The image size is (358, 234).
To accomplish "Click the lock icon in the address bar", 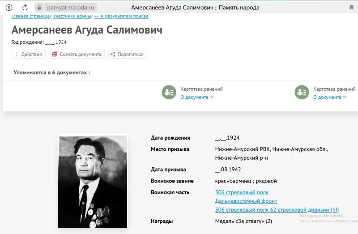I will pyautogui.click(x=39, y=8).
